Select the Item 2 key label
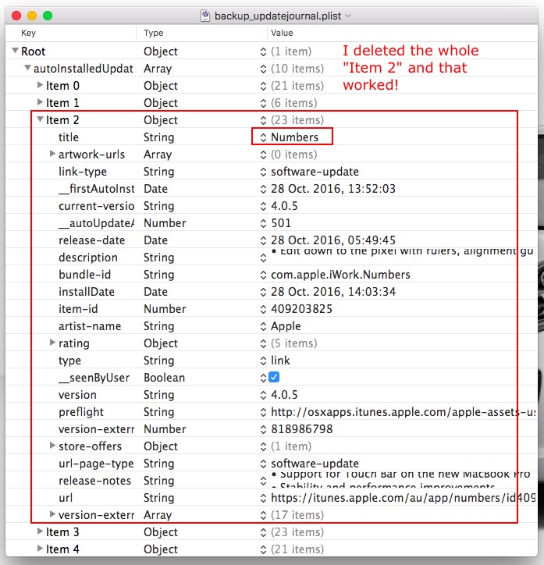Image resolution: width=544 pixels, height=565 pixels. coord(62,119)
